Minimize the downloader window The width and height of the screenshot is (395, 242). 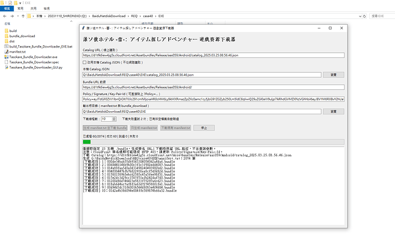pos(319,28)
